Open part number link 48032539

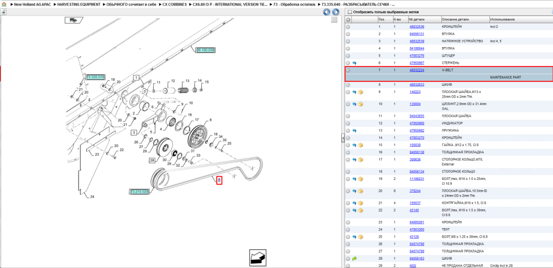pyautogui.click(x=416, y=42)
